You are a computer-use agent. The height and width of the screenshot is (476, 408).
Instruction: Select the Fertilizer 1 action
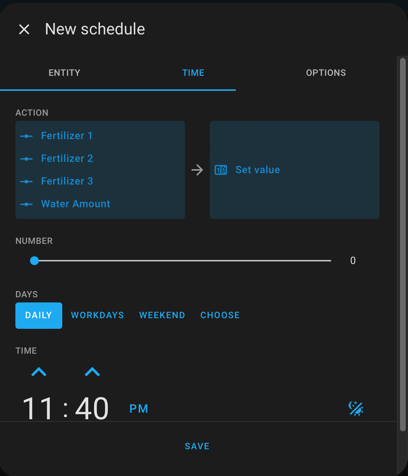(67, 136)
